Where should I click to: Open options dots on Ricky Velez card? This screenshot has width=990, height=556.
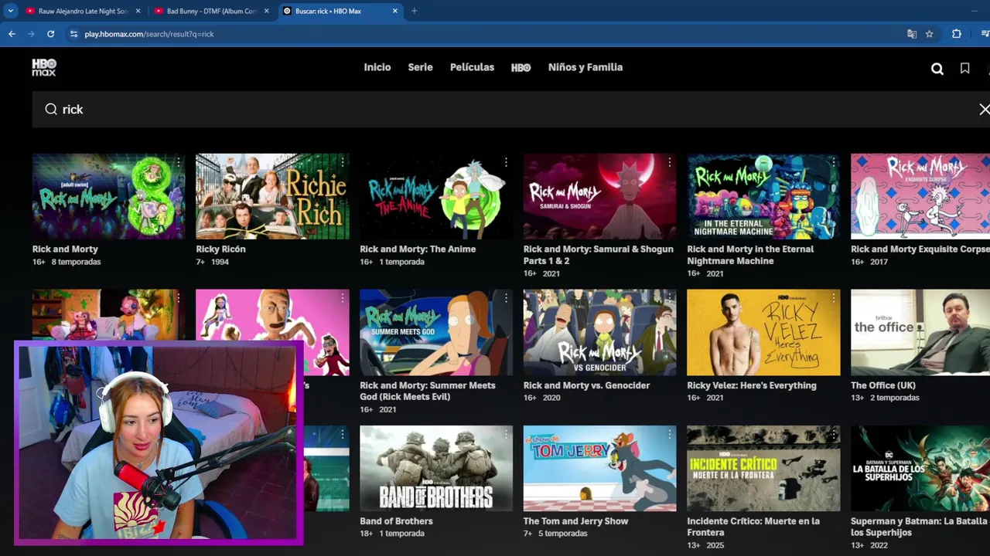(x=833, y=299)
